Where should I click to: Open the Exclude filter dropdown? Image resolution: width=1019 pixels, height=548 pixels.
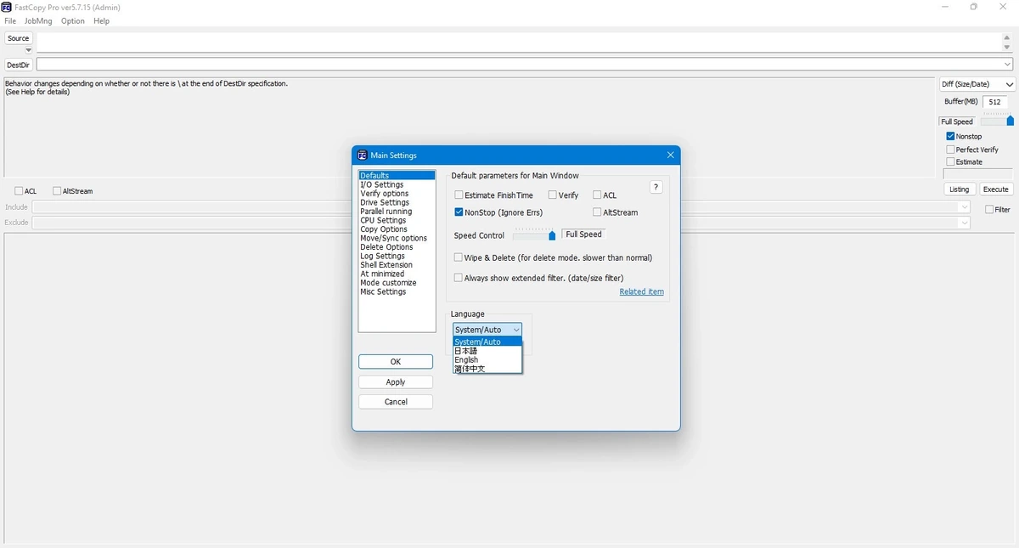(964, 223)
